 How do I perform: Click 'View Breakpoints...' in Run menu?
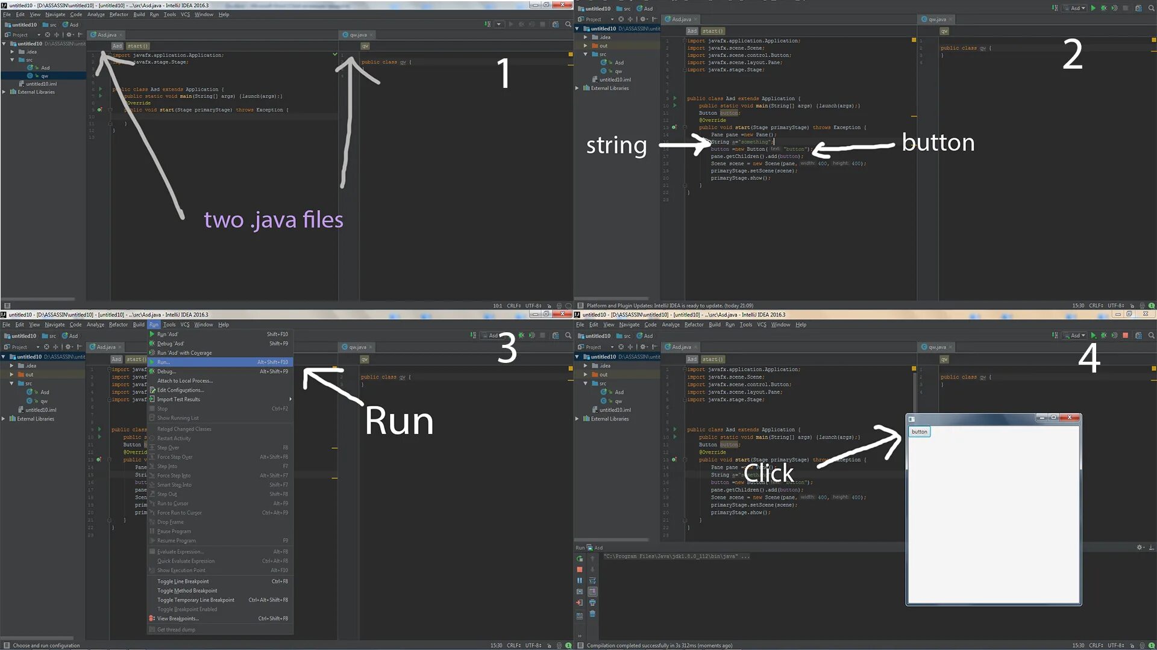[178, 619]
